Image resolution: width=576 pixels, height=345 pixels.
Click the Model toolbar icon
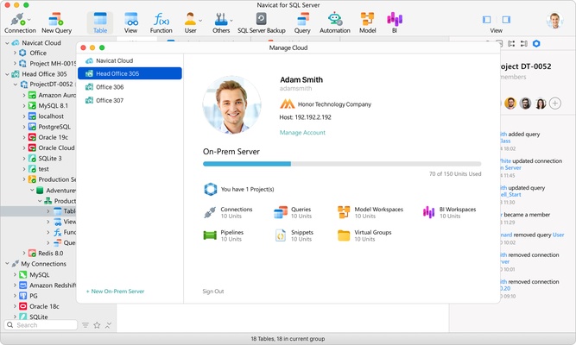[x=367, y=22]
